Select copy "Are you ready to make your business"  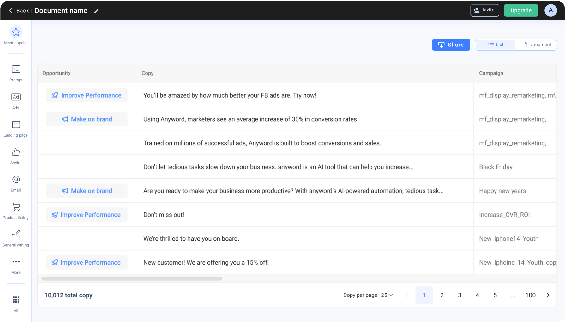(x=293, y=191)
